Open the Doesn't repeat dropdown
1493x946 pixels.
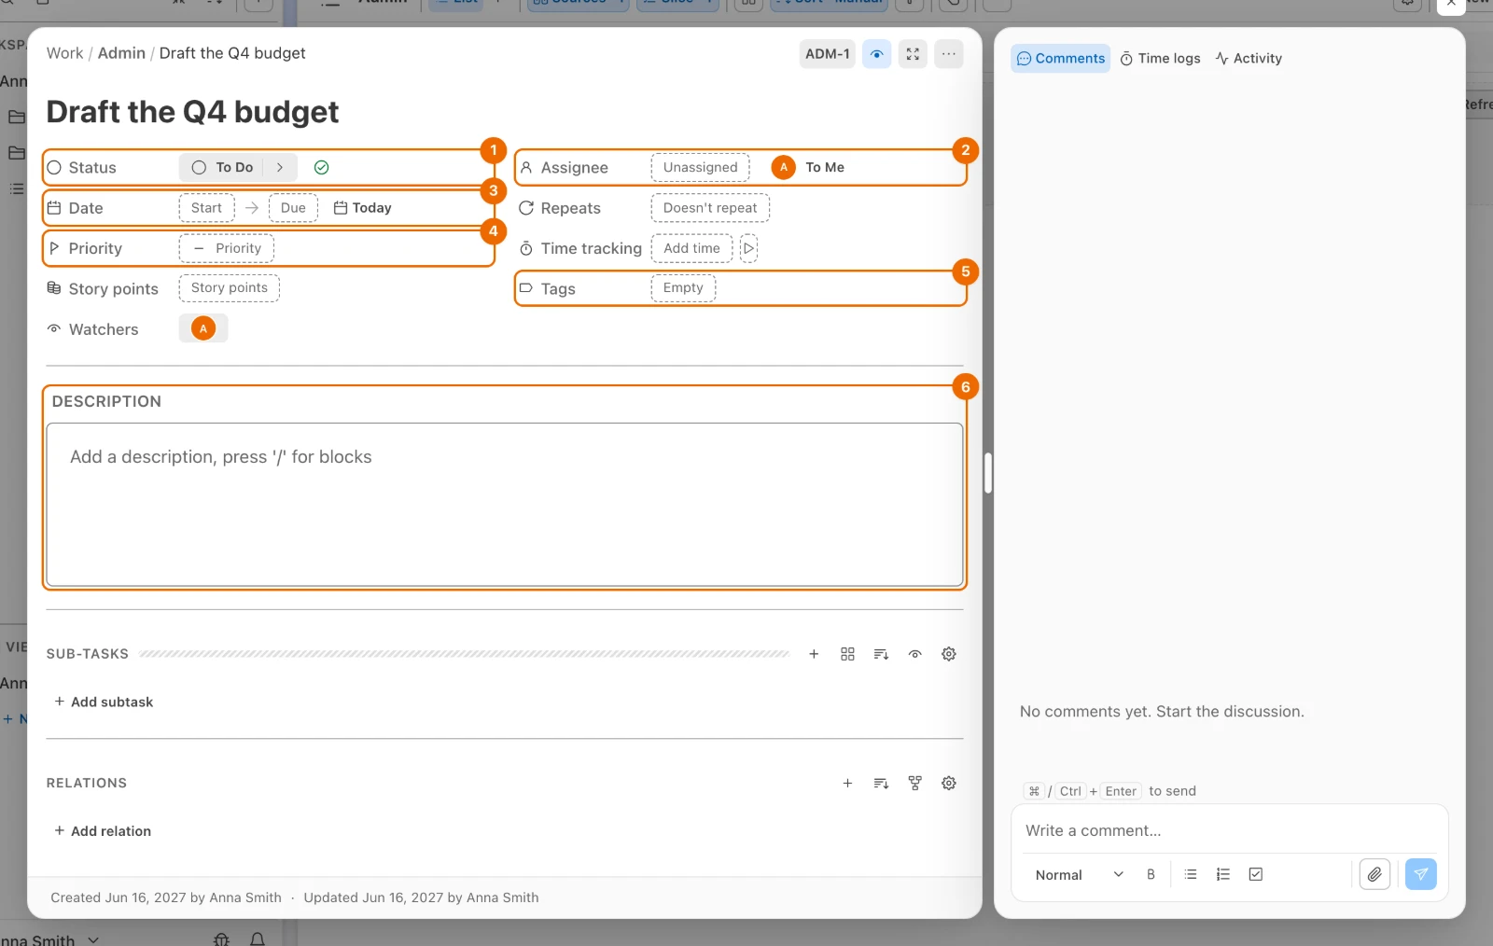tap(710, 208)
